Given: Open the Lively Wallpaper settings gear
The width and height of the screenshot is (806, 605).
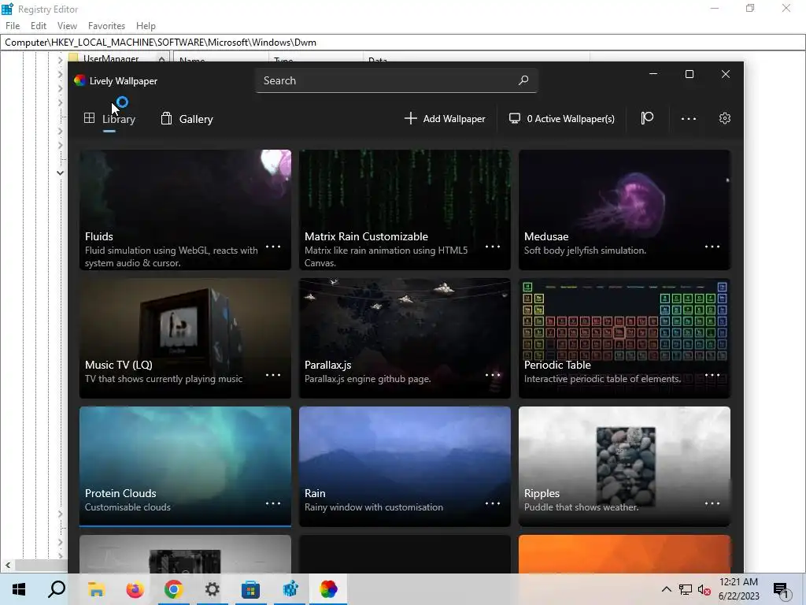Looking at the screenshot, I should 724,118.
